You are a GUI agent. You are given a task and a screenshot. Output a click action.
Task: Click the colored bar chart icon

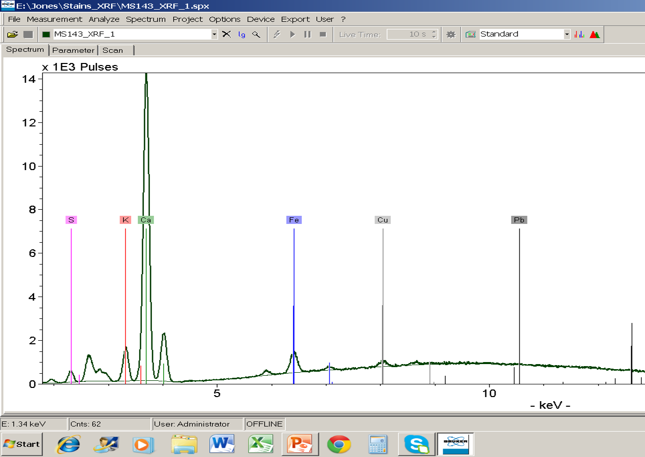[x=579, y=35]
